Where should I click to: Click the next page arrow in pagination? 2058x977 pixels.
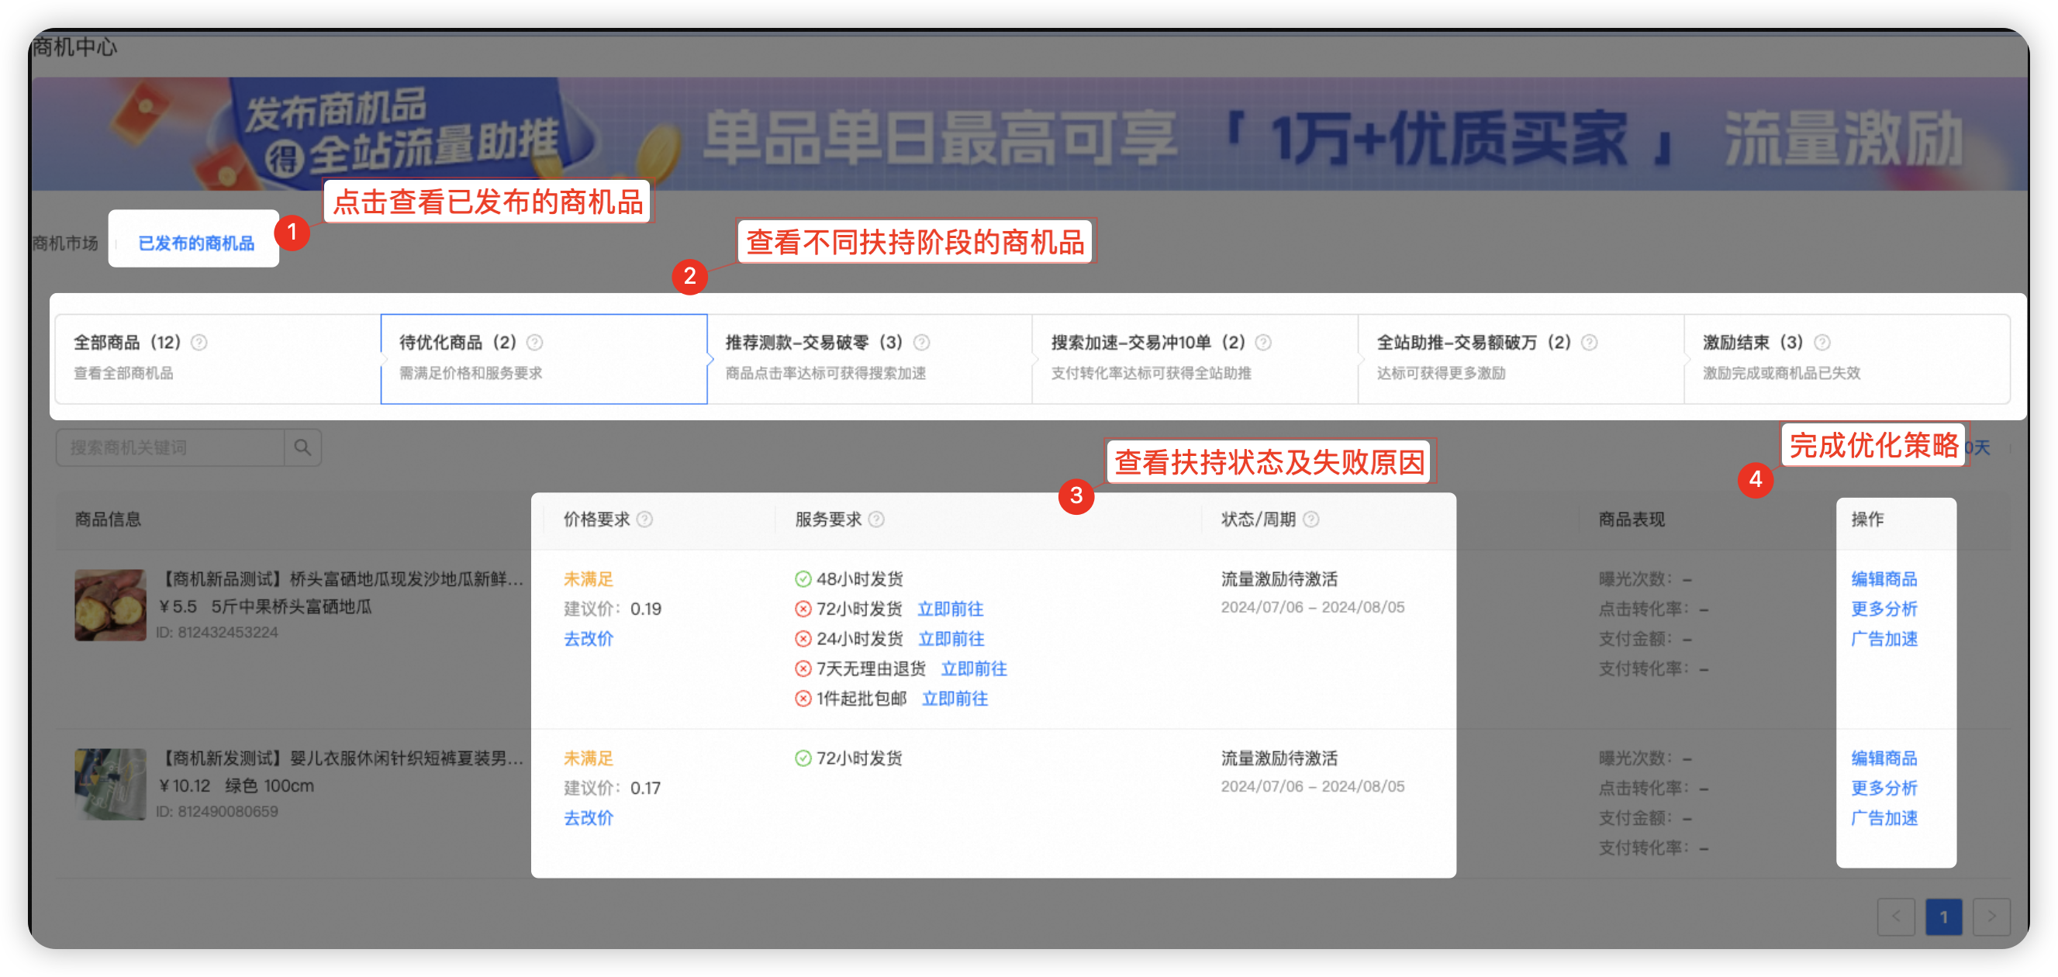1993,917
